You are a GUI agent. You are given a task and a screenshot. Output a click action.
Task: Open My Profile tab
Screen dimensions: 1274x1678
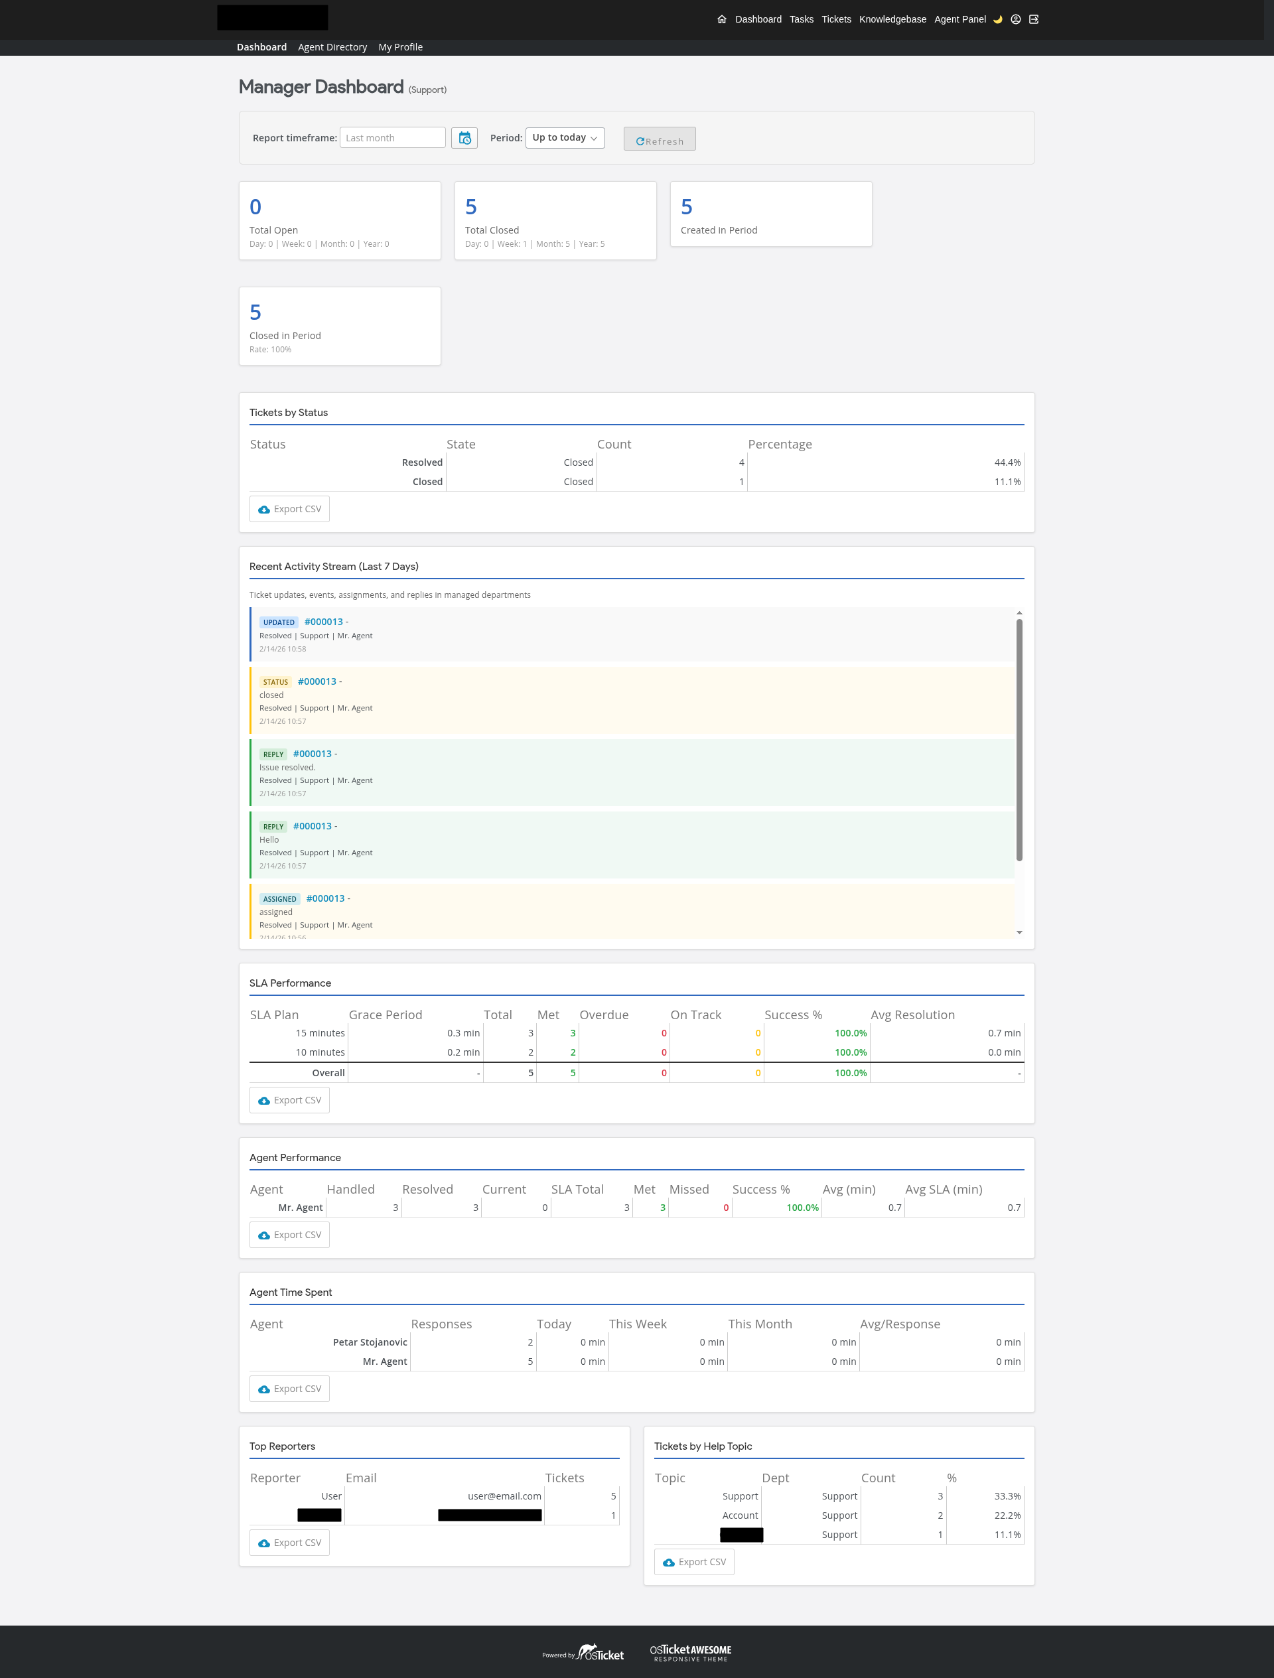coord(400,47)
